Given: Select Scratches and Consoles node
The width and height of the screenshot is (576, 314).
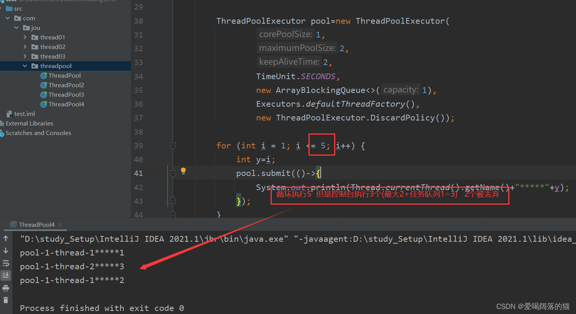Looking at the screenshot, I should 38,133.
